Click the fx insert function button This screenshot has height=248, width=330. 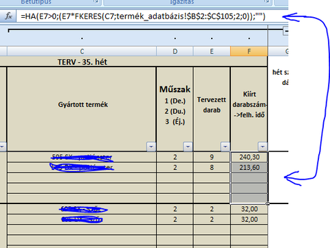8,16
